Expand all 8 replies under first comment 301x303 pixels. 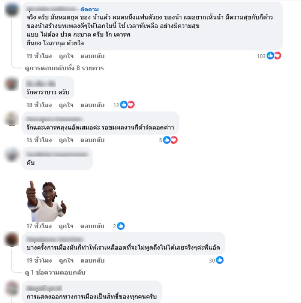tap(64, 68)
